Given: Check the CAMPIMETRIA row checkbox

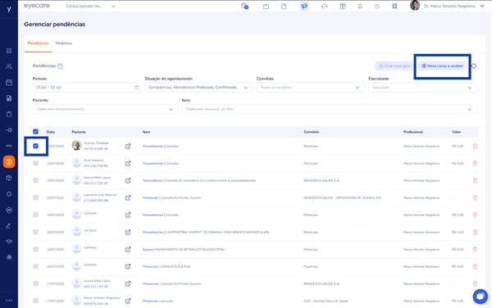Looking at the screenshot, I should [35, 232].
